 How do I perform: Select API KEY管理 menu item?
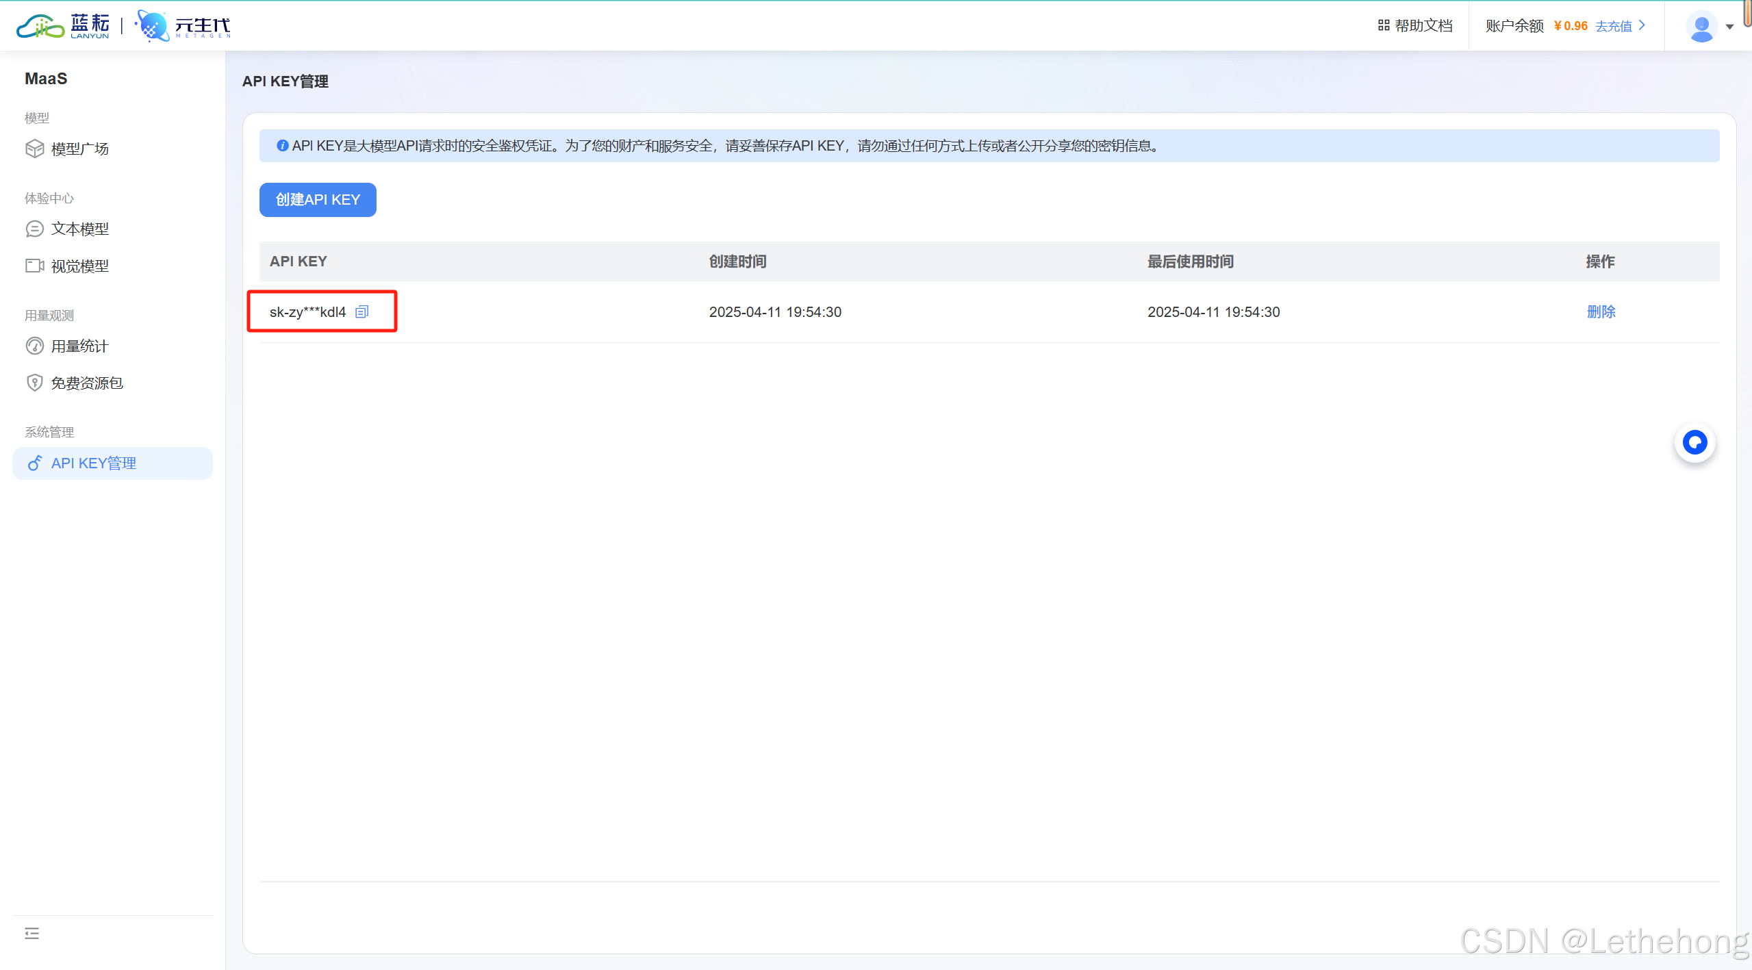(x=93, y=463)
